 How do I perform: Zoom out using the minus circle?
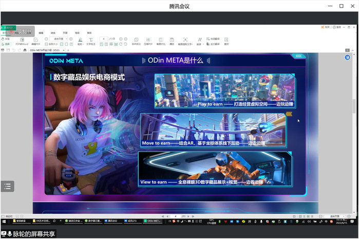46,39
